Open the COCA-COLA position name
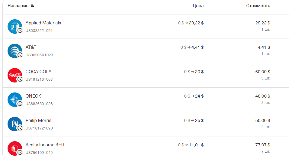Viewport: 289px width, 159px height. pyautogui.click(x=39, y=72)
